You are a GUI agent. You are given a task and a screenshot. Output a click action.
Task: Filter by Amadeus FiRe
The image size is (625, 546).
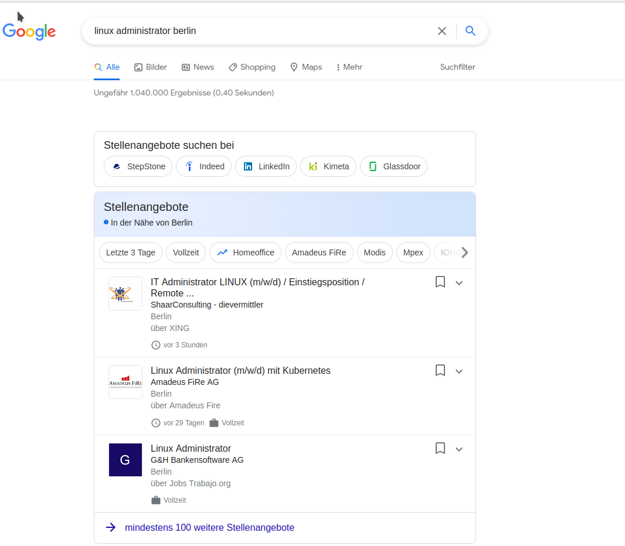click(x=319, y=252)
